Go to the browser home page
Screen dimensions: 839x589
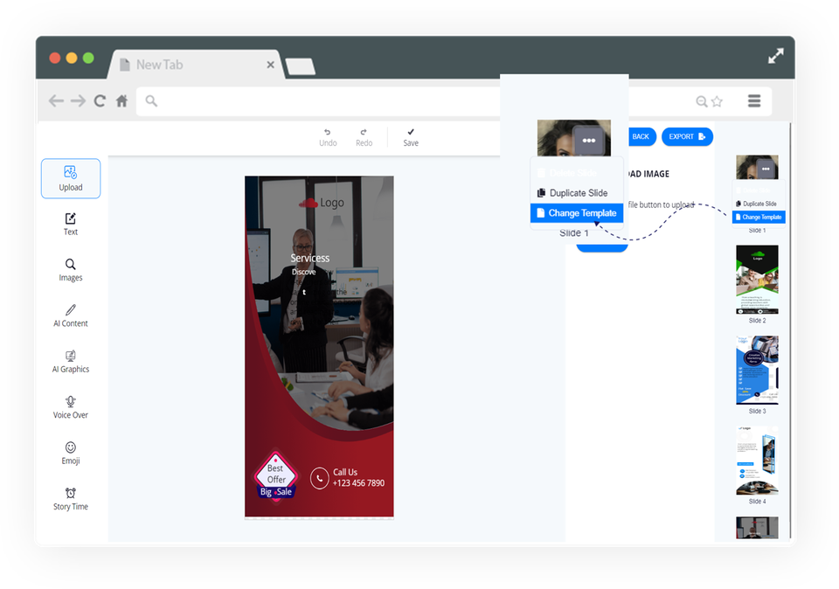122,100
